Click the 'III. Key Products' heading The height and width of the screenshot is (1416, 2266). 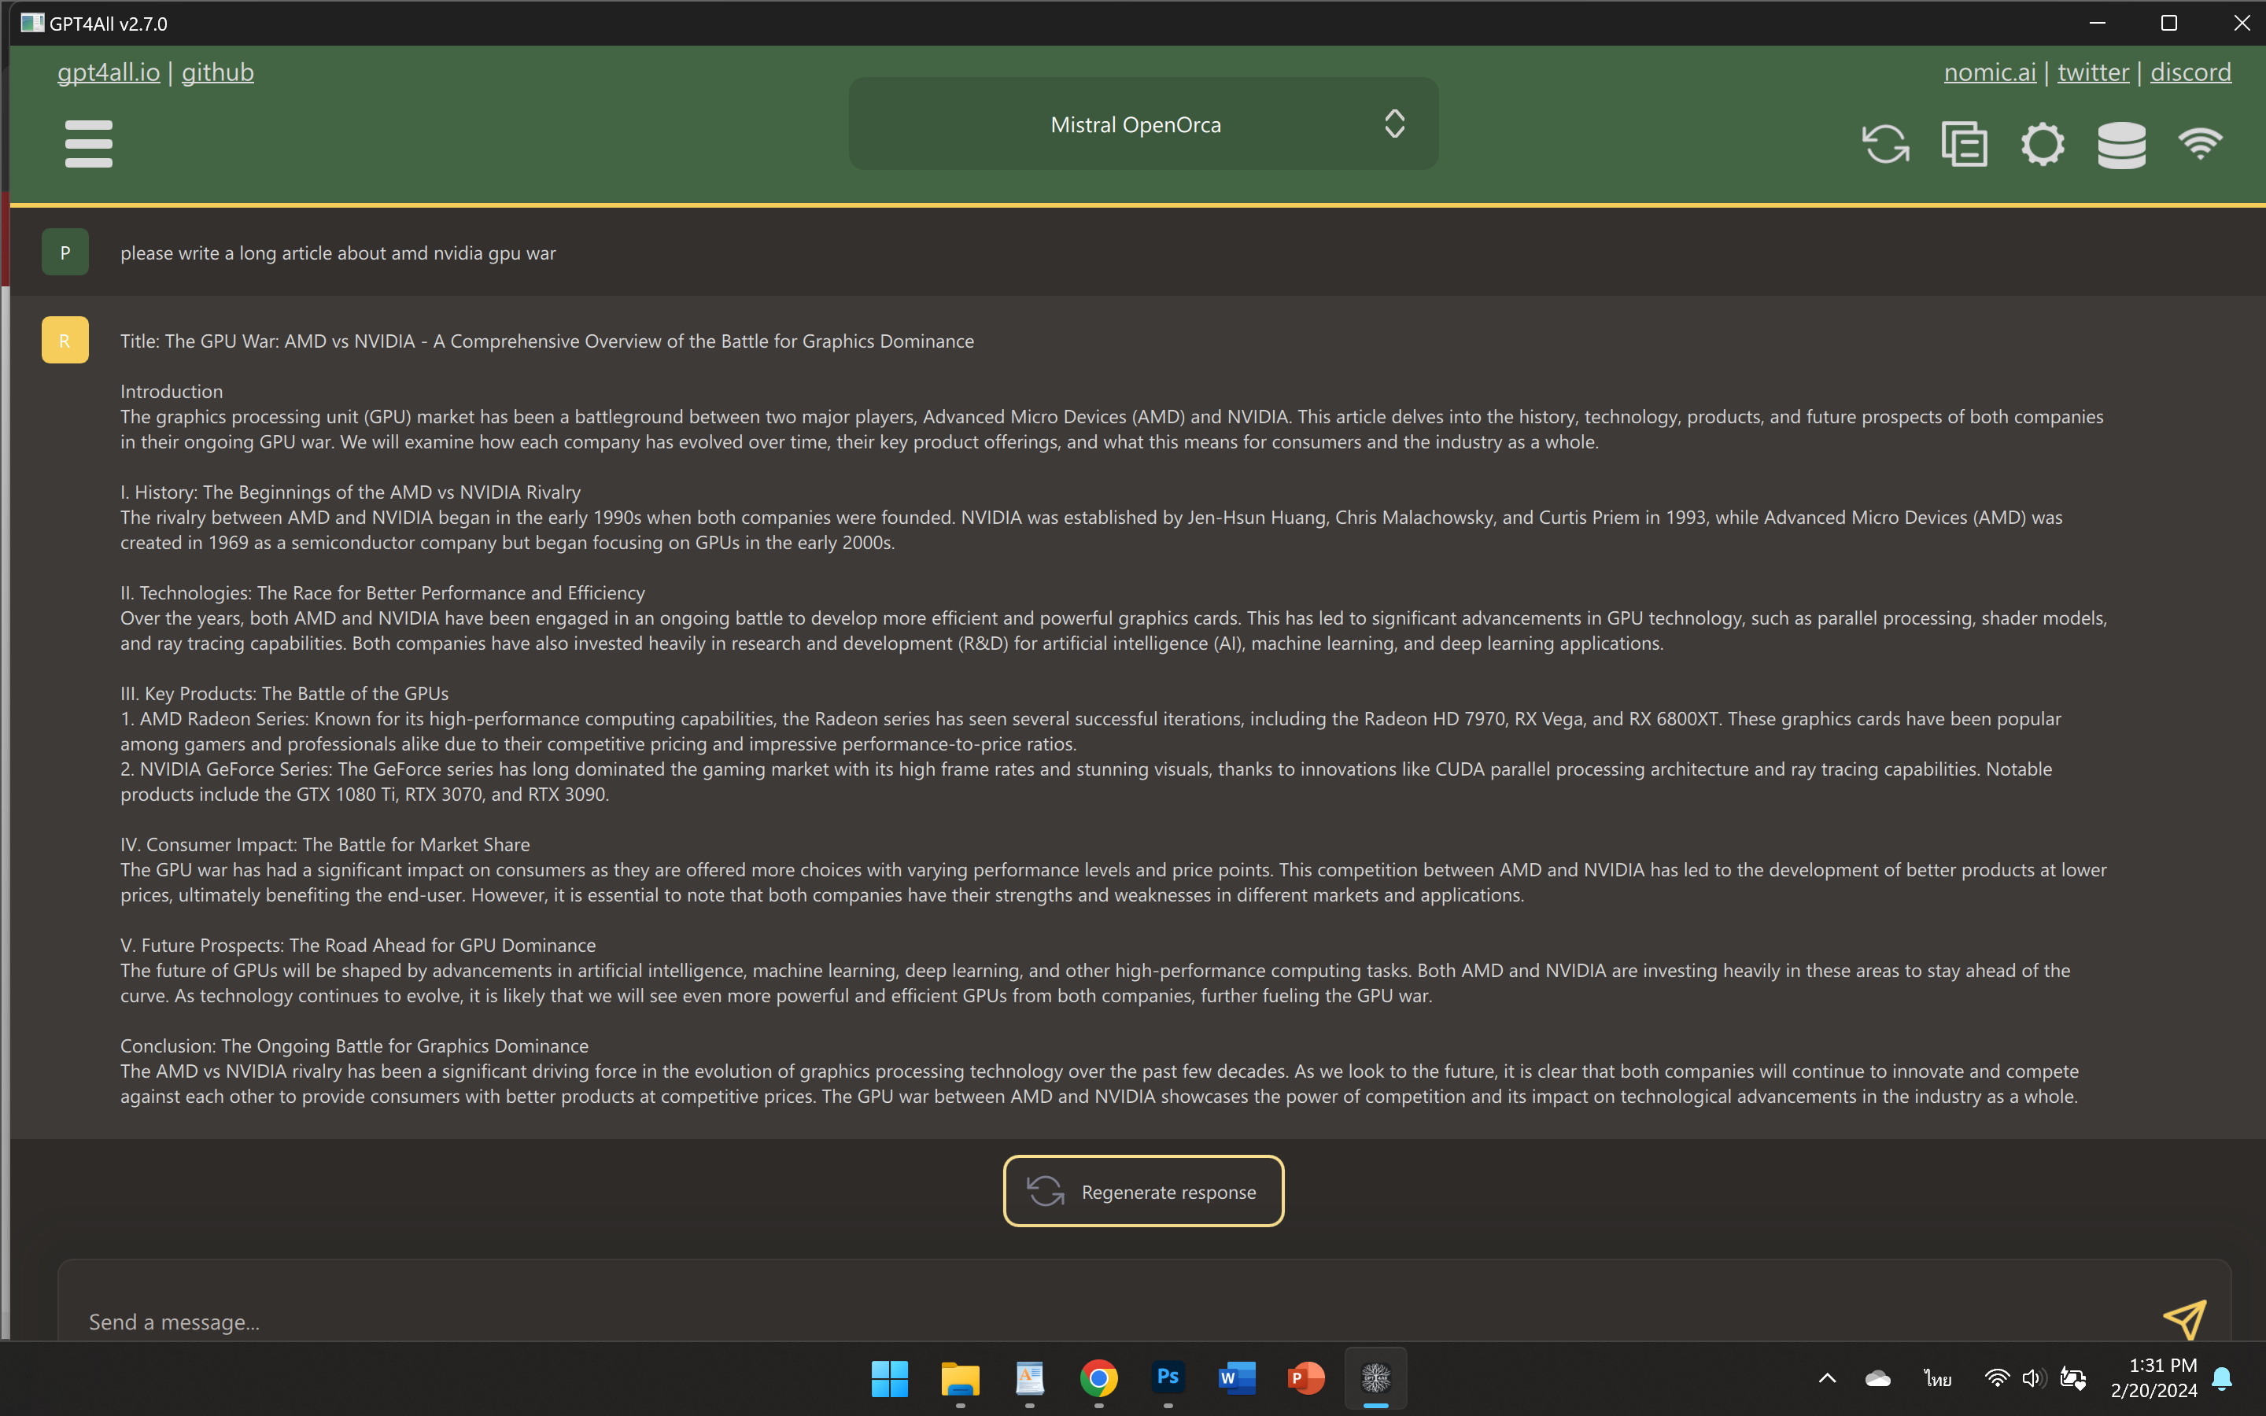(284, 693)
